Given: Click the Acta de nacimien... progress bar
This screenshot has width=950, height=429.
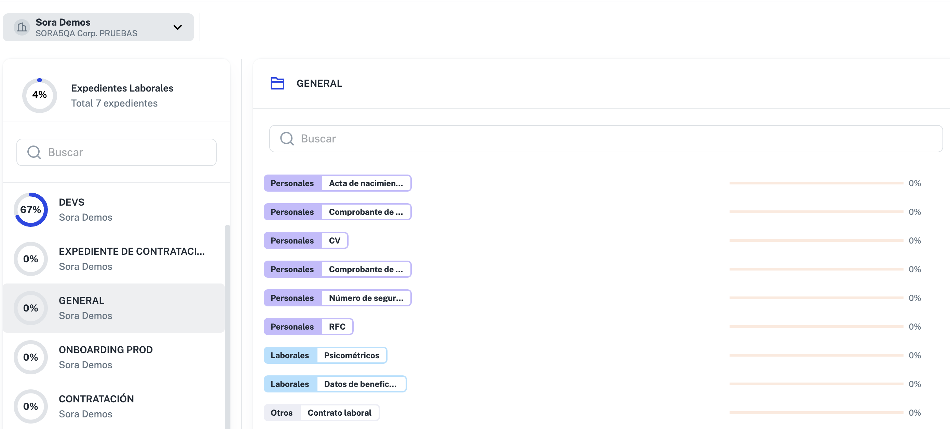Looking at the screenshot, I should point(816,183).
